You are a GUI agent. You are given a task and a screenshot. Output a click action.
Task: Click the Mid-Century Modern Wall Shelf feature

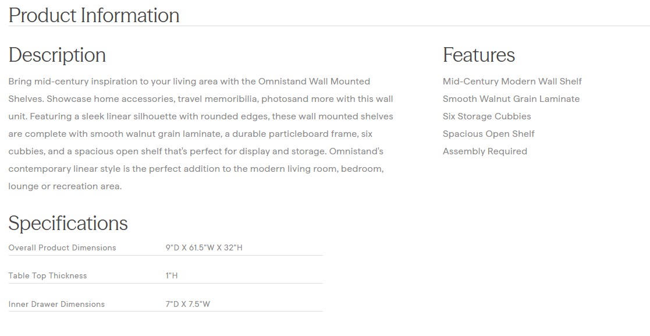512,82
